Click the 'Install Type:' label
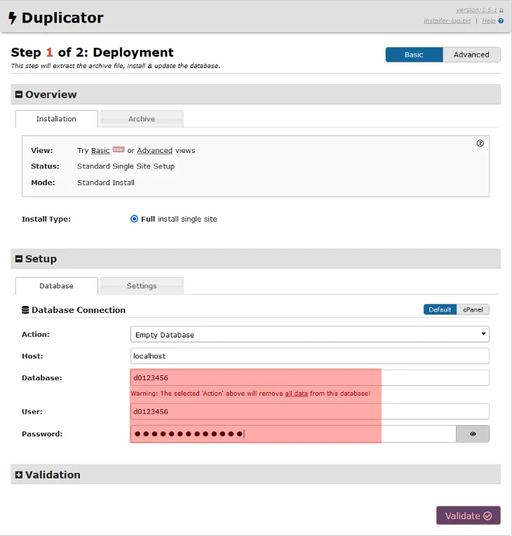 coord(46,219)
